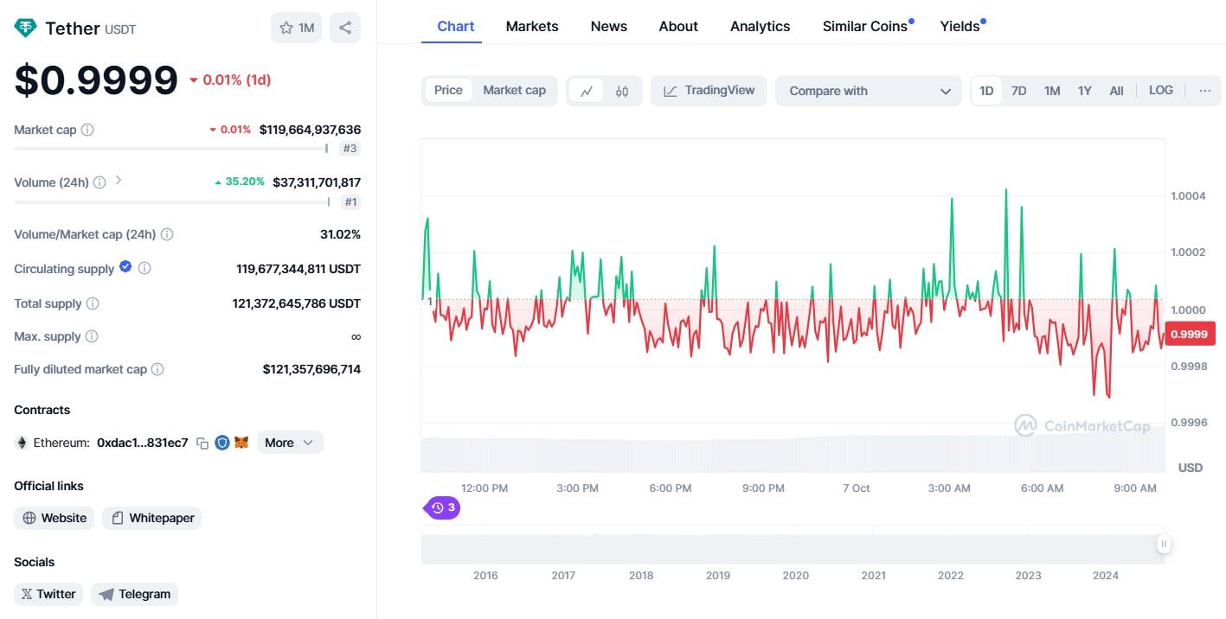1226x619 pixels.
Task: Visit the official Website link
Action: 55,518
